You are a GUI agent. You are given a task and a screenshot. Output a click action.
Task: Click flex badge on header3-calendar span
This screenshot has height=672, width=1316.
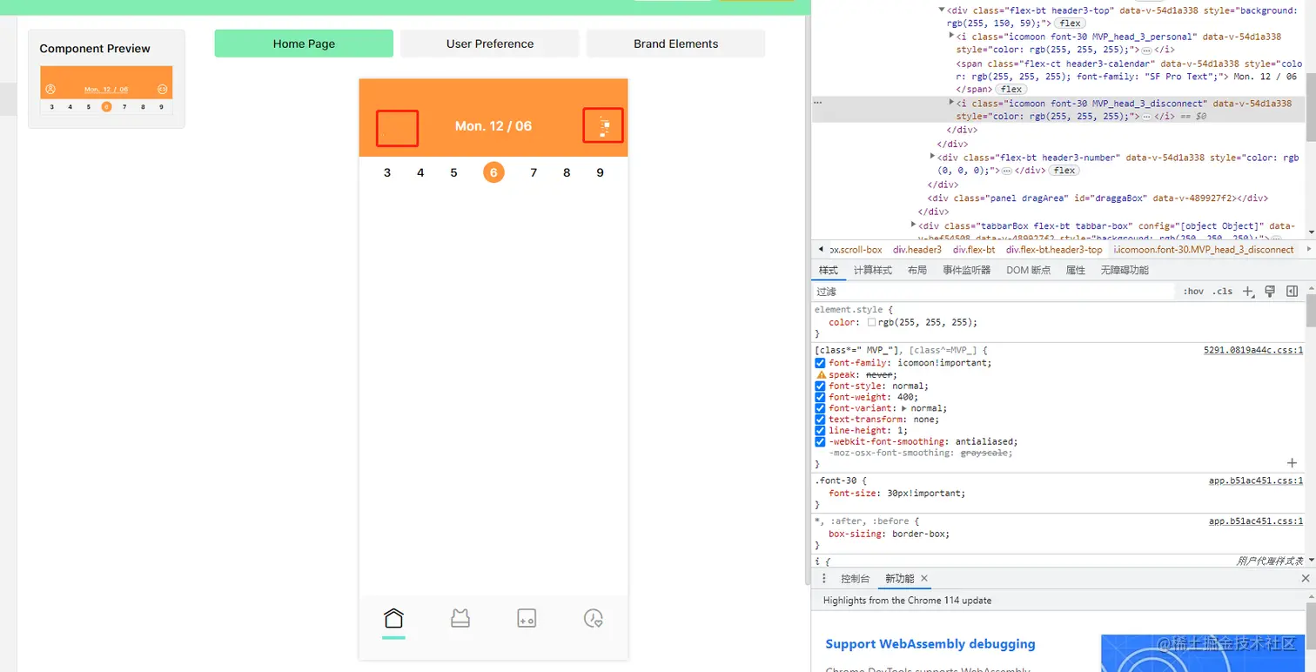pyautogui.click(x=1011, y=90)
